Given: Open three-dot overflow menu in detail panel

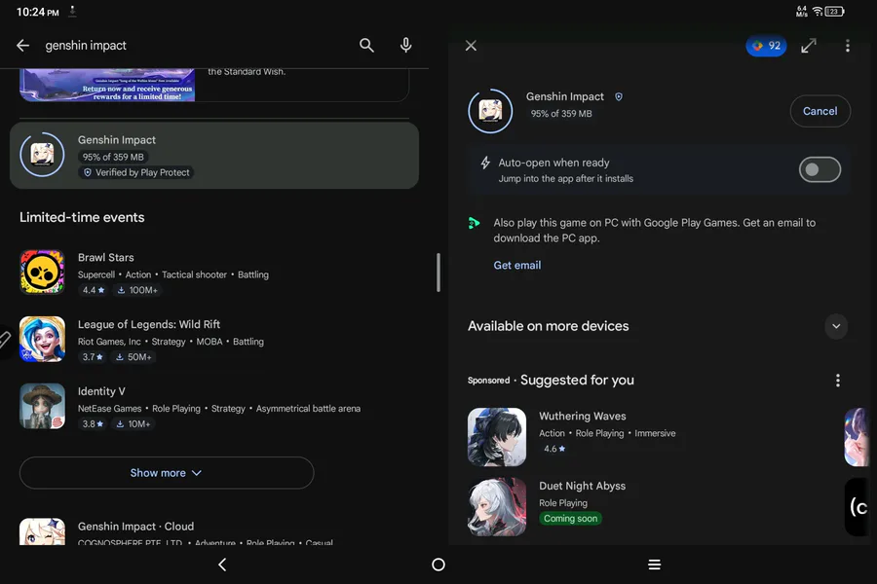Looking at the screenshot, I should 848,46.
